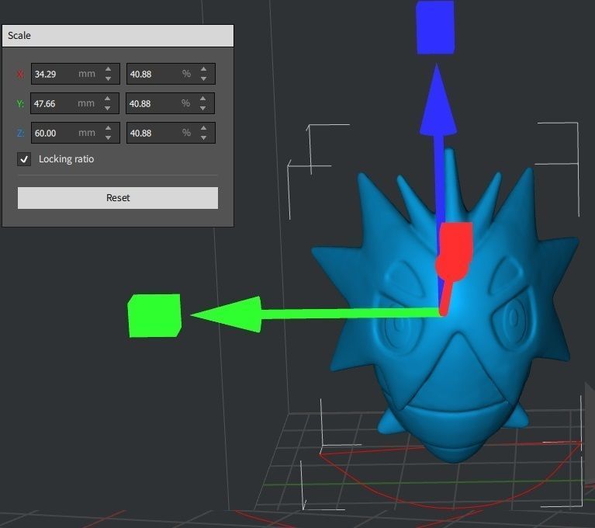The image size is (595, 528).
Task: Click the Locking ratio label text
Action: [x=67, y=159]
